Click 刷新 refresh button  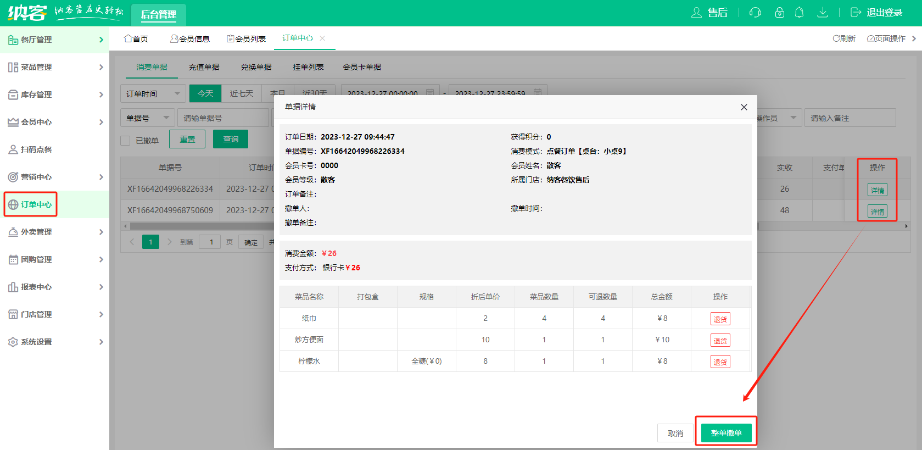pyautogui.click(x=844, y=38)
